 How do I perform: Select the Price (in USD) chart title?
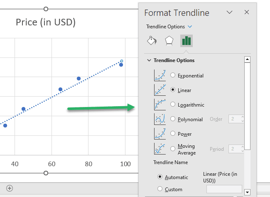[x=46, y=22]
